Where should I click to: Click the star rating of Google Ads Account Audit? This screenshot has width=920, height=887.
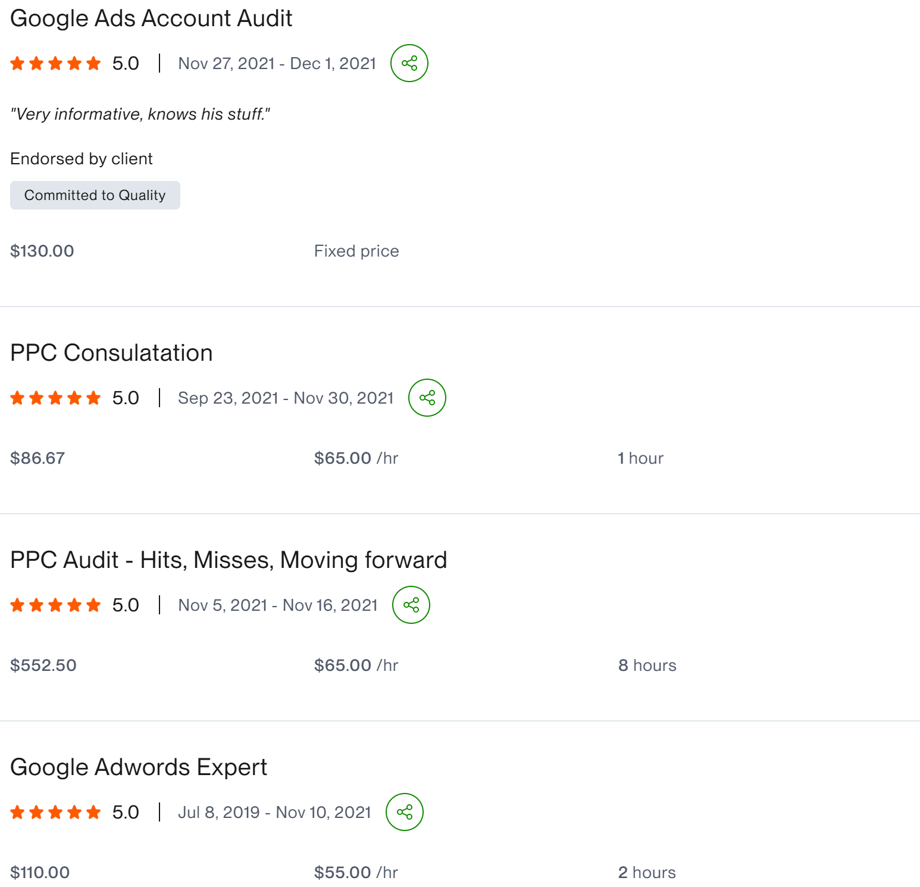tap(55, 63)
